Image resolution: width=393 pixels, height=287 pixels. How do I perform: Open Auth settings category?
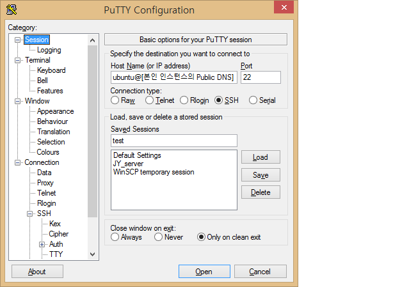point(56,244)
